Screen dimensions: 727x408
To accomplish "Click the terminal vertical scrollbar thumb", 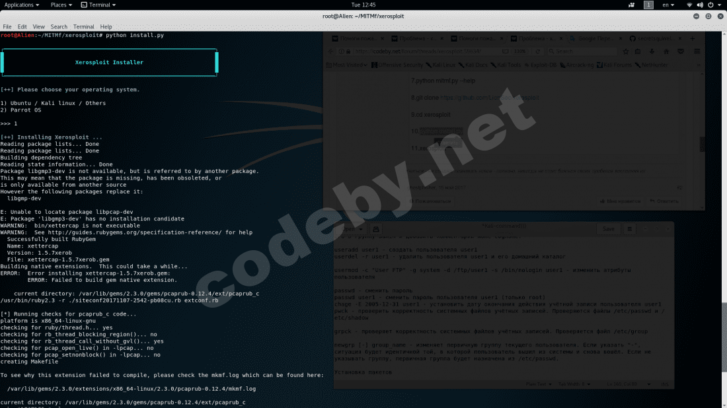I will click(724, 337).
